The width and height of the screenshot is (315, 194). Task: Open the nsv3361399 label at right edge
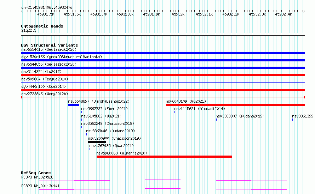click(303, 116)
